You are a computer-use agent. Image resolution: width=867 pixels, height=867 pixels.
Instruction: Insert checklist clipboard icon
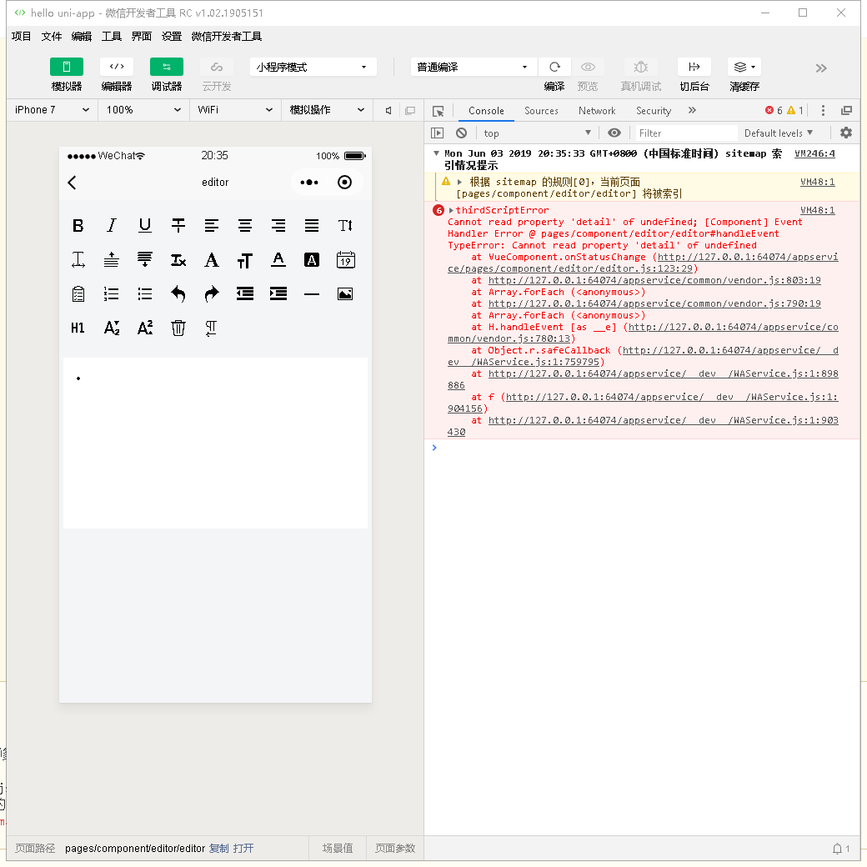78,294
